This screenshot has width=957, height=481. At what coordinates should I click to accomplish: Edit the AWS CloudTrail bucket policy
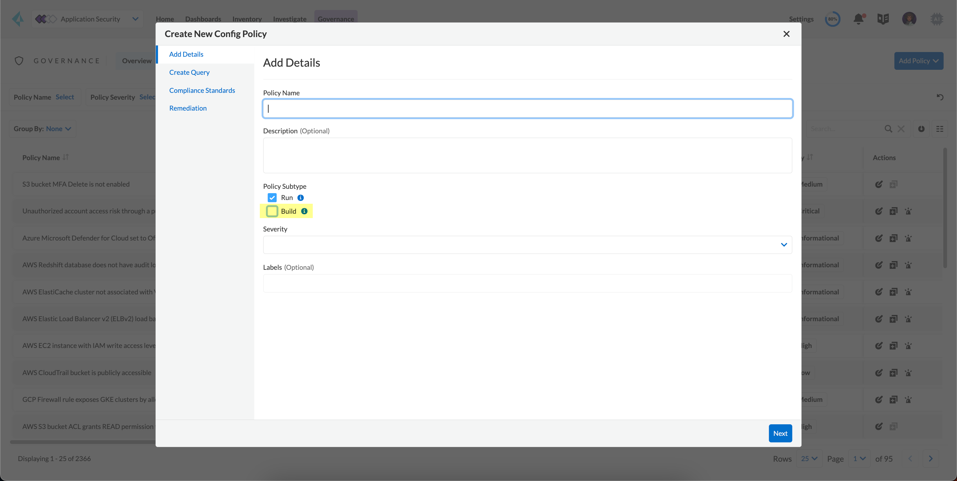[878, 373]
